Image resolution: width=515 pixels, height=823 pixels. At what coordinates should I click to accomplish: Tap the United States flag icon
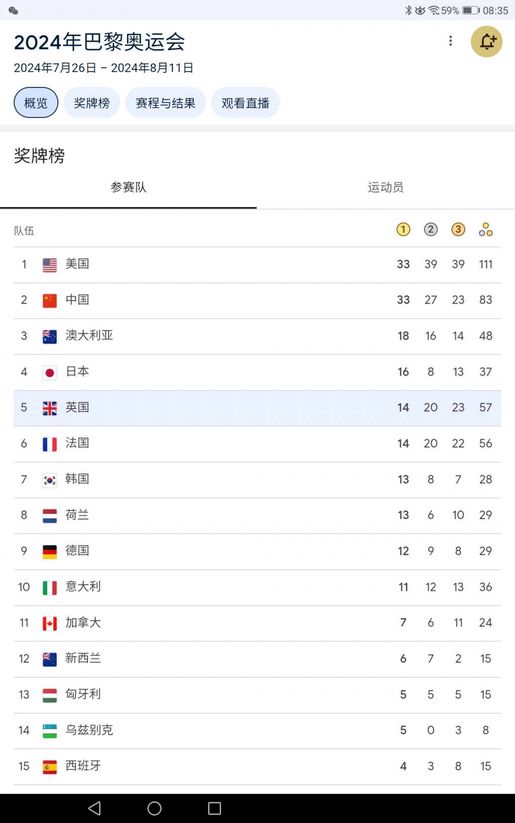(50, 265)
